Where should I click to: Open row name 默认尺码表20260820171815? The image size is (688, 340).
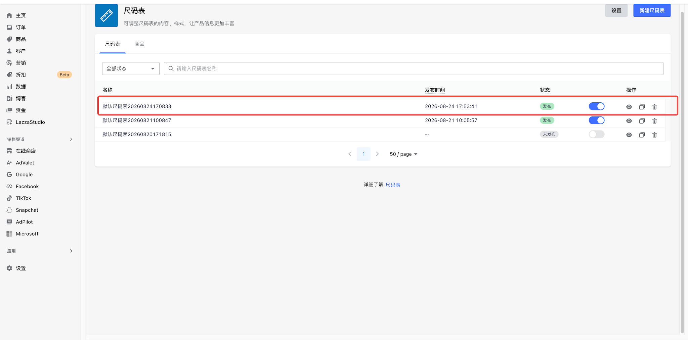click(137, 134)
